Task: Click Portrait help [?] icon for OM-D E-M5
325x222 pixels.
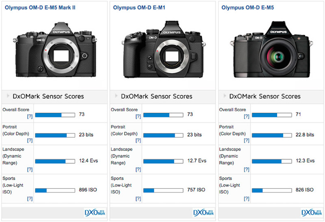Action: pyautogui.click(x=247, y=140)
